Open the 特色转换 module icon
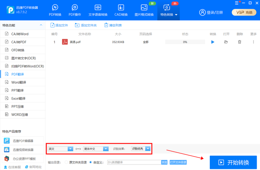260x170 pixels. click(x=166, y=8)
